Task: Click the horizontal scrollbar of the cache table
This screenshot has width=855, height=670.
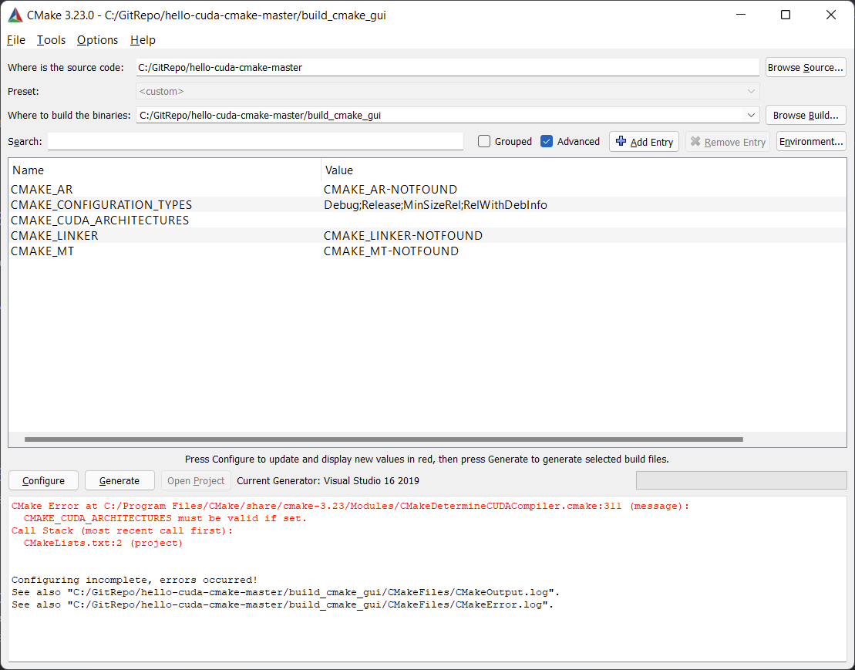Action: coord(383,439)
